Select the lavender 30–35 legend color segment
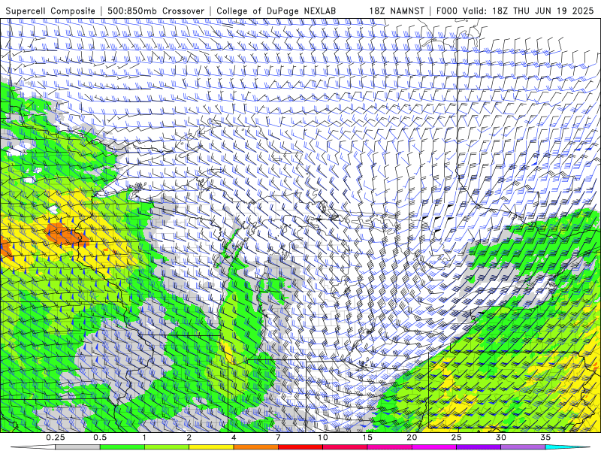601x451 pixels. point(523,447)
